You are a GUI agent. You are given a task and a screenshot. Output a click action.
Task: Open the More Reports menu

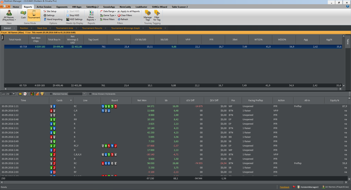pyautogui.click(x=91, y=15)
